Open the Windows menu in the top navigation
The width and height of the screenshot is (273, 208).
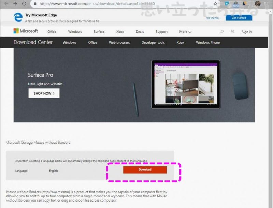75,32
